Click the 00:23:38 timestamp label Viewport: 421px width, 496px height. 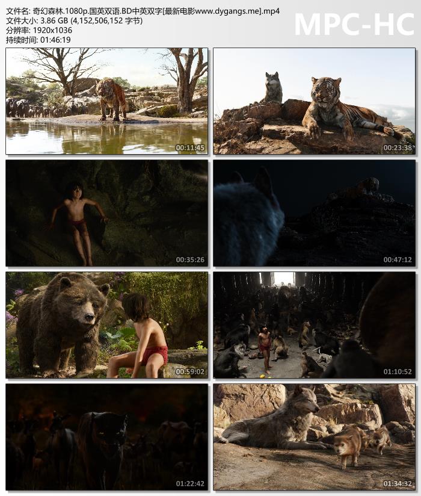398,147
